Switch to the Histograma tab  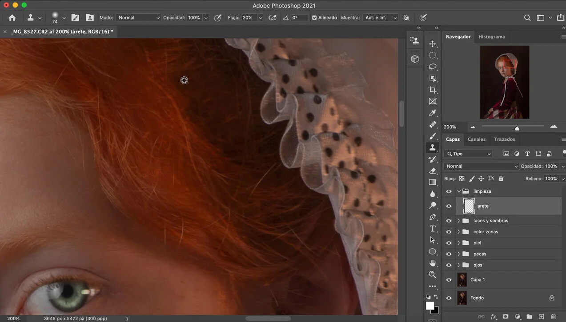491,37
